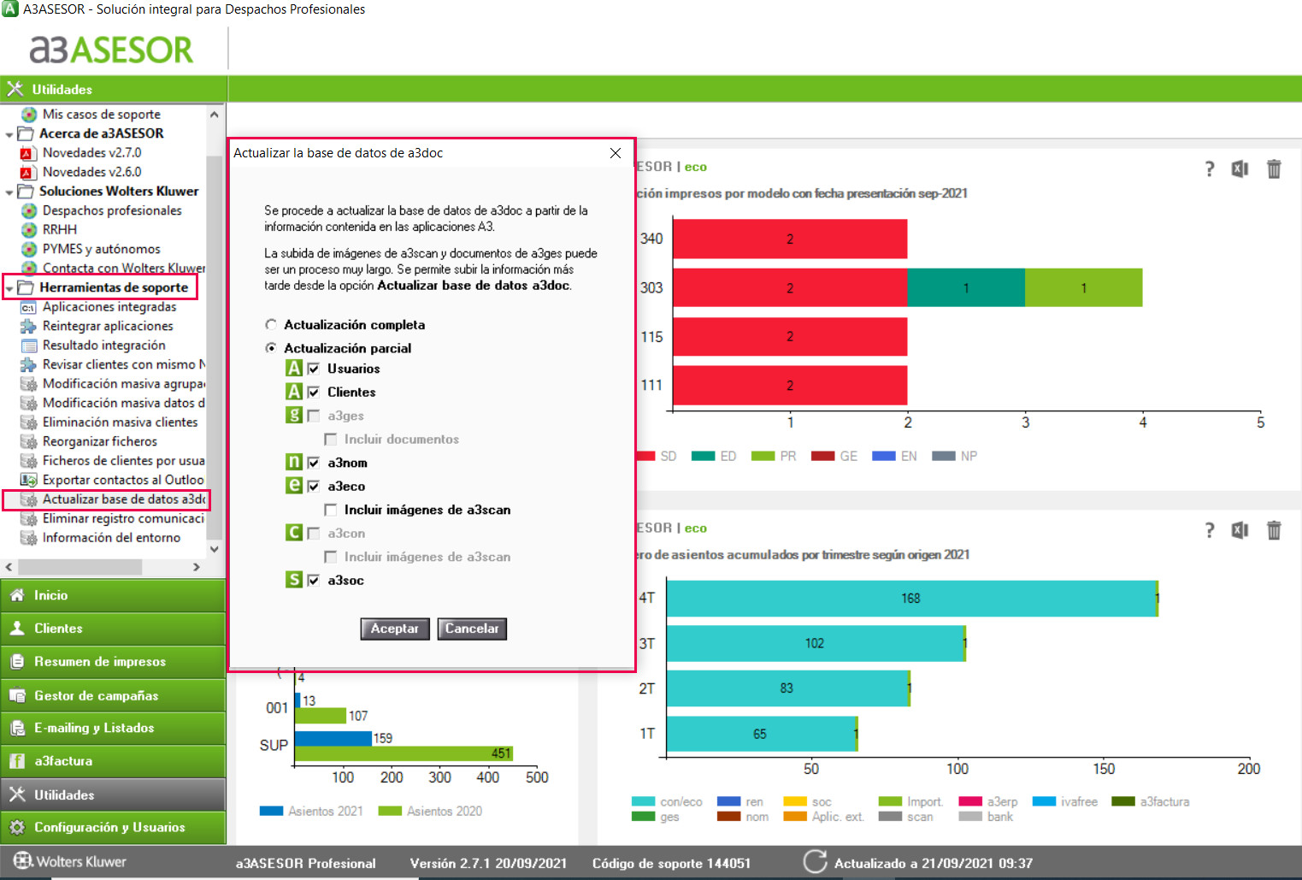Export impresos chart to Excel icon

[x=1240, y=168]
